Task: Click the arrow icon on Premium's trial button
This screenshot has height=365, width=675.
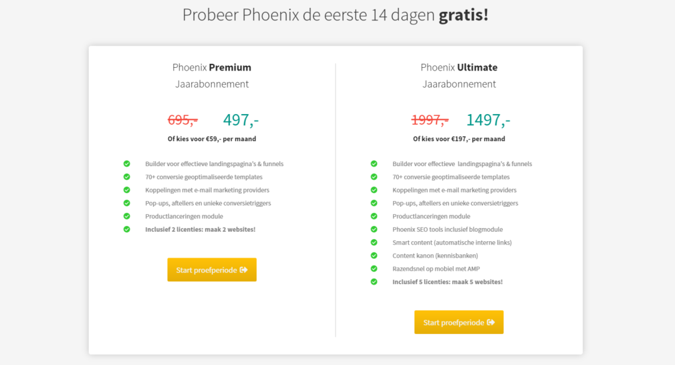Action: click(244, 270)
